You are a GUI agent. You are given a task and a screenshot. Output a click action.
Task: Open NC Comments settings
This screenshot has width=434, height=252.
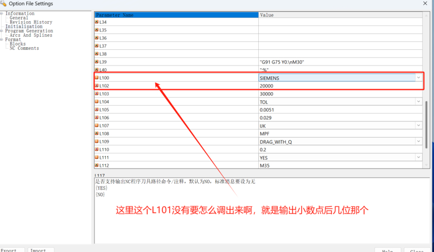[24, 48]
